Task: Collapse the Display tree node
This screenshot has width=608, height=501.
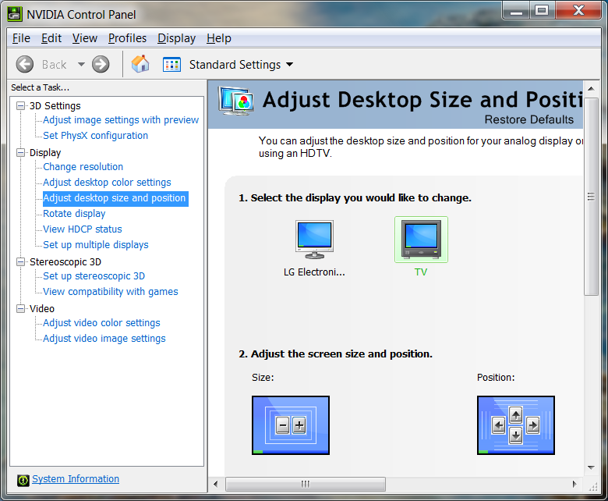Action: (20, 152)
